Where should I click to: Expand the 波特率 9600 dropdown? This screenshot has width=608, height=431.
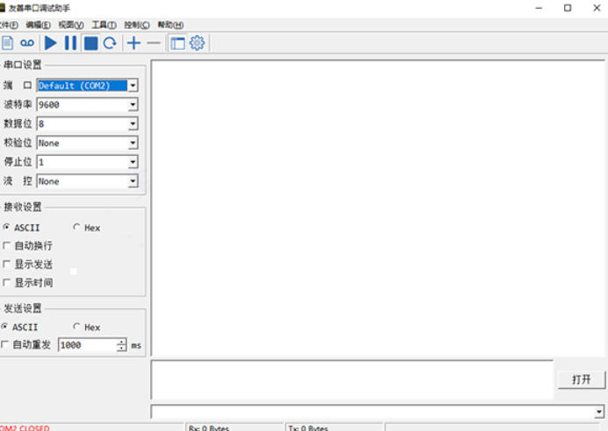pyautogui.click(x=132, y=105)
